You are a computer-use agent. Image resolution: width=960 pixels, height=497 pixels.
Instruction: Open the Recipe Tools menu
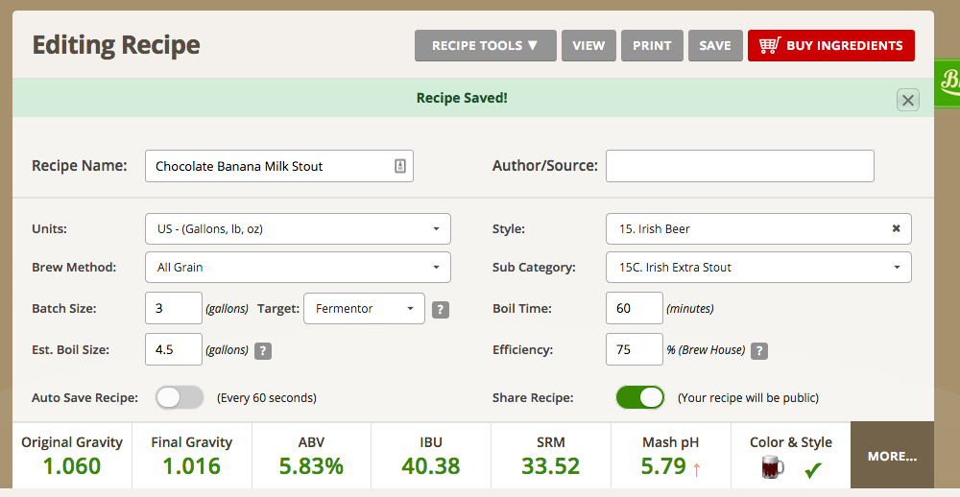click(x=485, y=45)
